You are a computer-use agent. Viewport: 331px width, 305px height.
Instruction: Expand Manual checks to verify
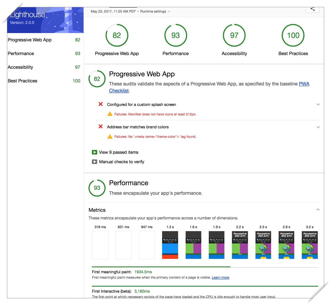121,162
